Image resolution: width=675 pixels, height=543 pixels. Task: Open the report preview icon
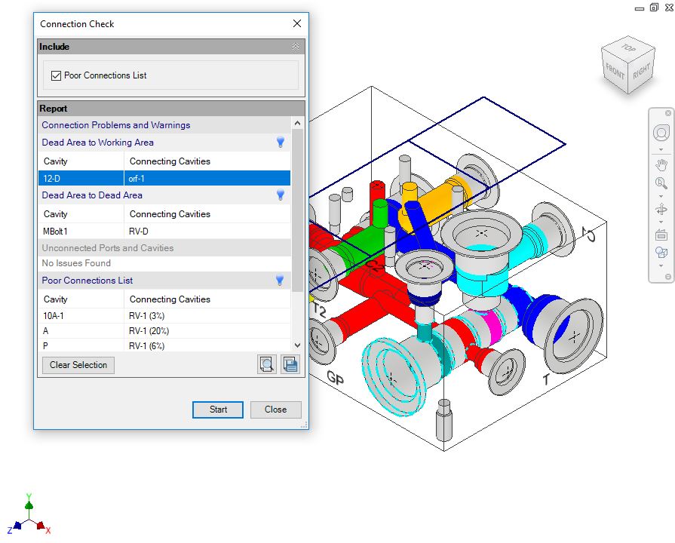[x=267, y=364]
